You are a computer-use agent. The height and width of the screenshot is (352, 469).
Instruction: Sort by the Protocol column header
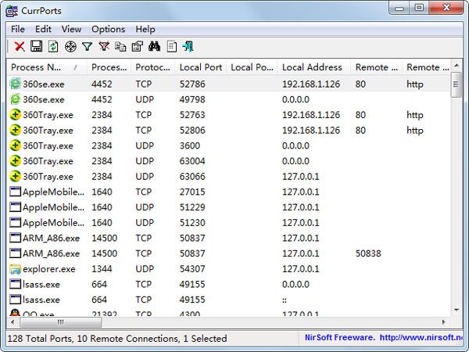[x=153, y=67]
